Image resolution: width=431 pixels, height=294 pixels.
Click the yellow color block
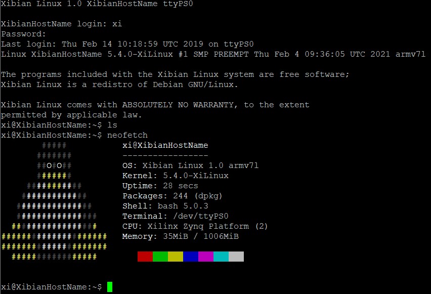click(x=176, y=257)
